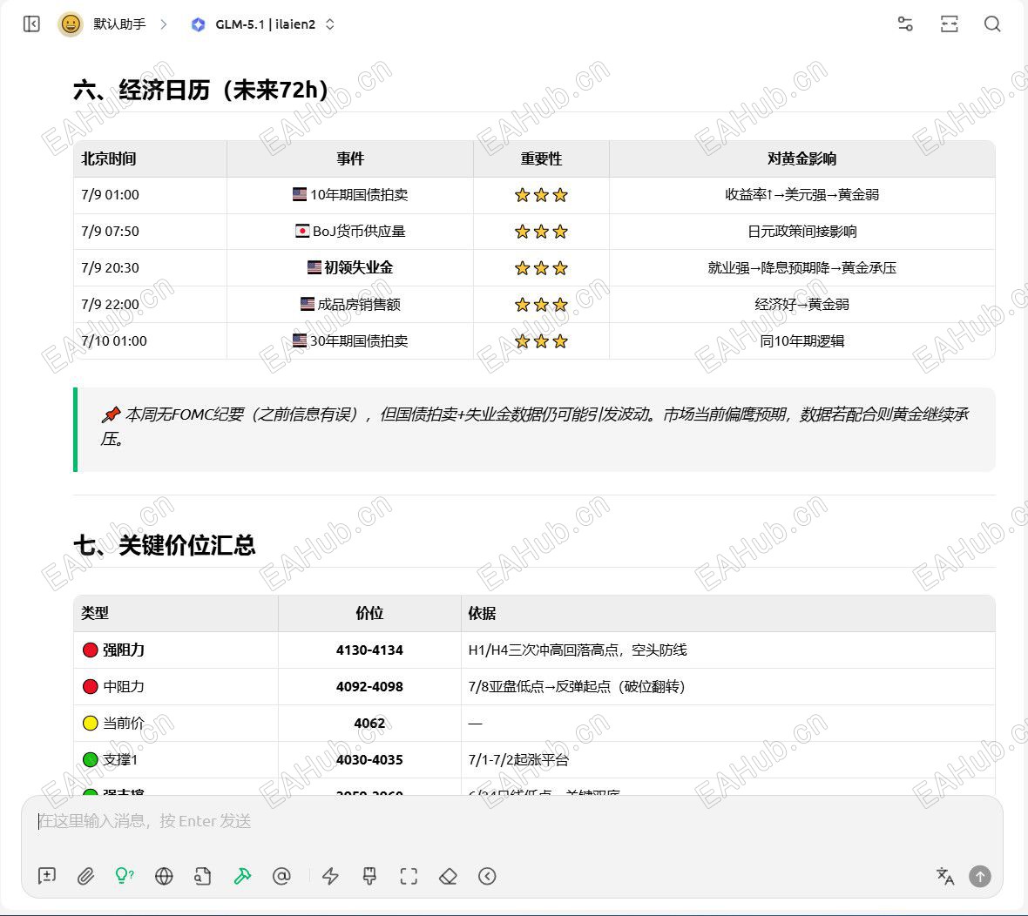Screen dimensions: 1028x916
Task: Focus the message input field
Action: coord(511,821)
